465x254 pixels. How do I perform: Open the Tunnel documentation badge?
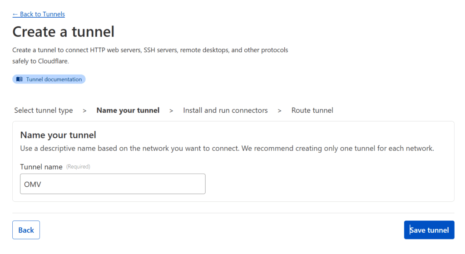coord(49,79)
